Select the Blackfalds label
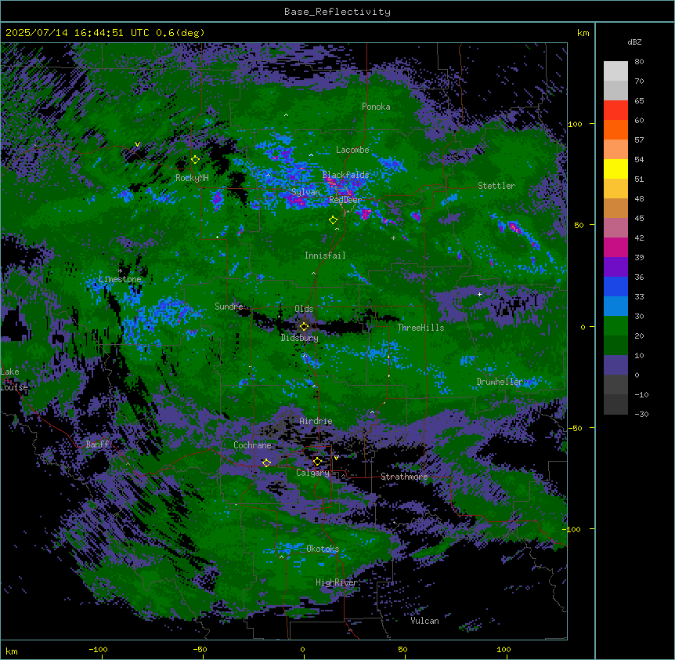The image size is (675, 660). (x=345, y=175)
